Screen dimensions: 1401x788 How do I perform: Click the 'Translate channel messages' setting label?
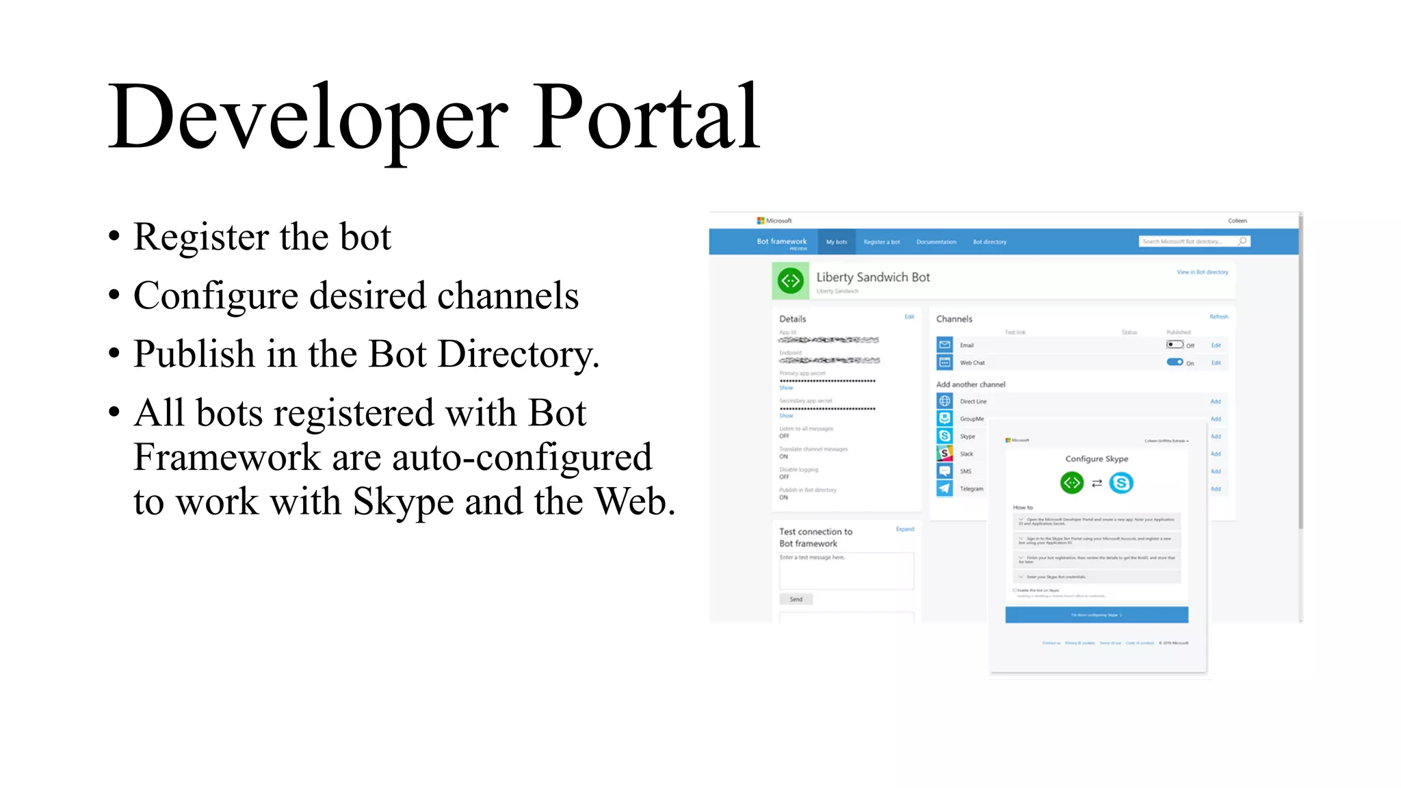[813, 449]
